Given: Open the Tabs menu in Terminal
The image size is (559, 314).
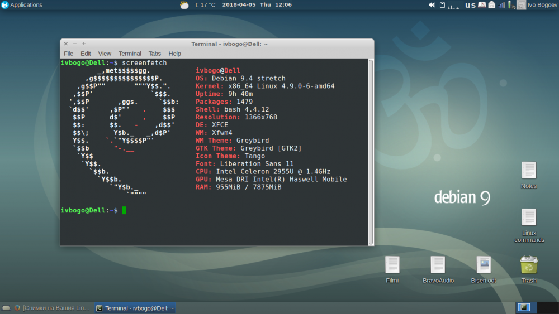Looking at the screenshot, I should coord(154,54).
